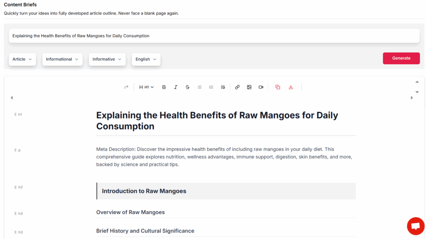Open the Article content type dropdown
The width and height of the screenshot is (427, 239).
point(22,59)
